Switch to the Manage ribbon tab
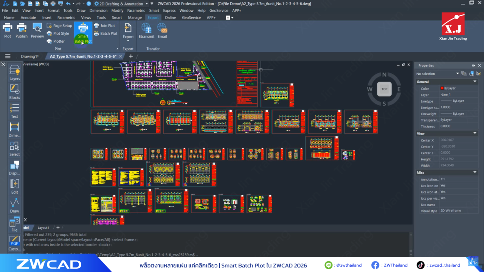The width and height of the screenshot is (484, 272). [135, 17]
